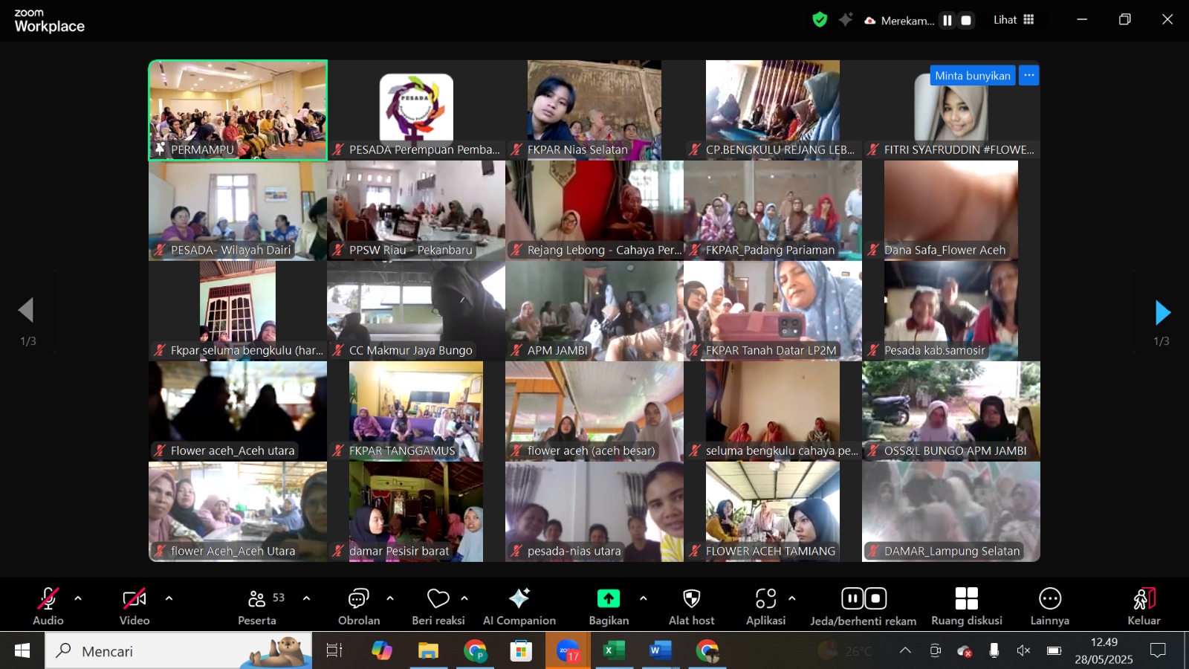
Task: Expand the Bagikan share options arrow
Action: click(x=643, y=598)
